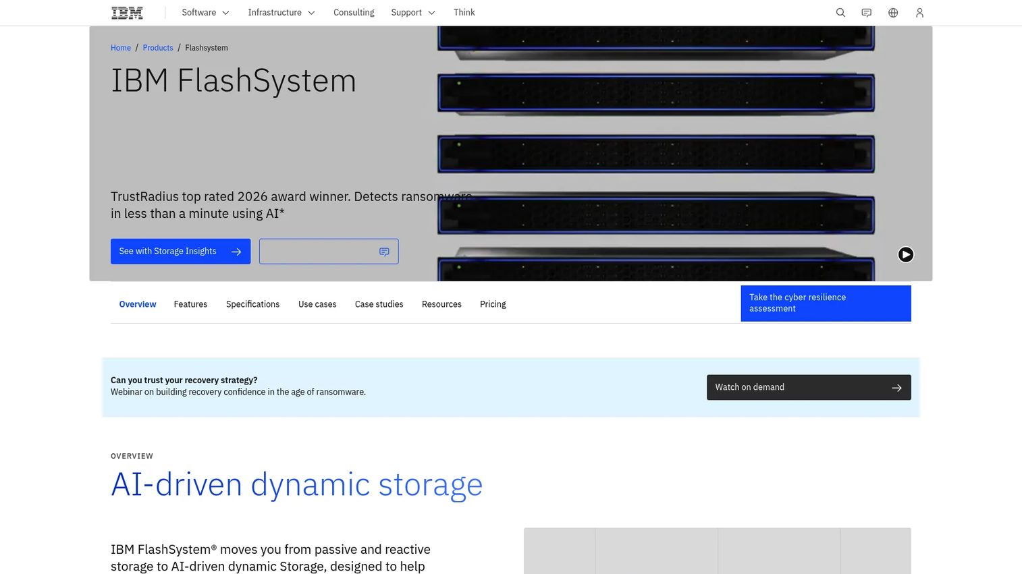This screenshot has width=1022, height=574.
Task: Switch to the Case studies tab
Action: click(379, 304)
